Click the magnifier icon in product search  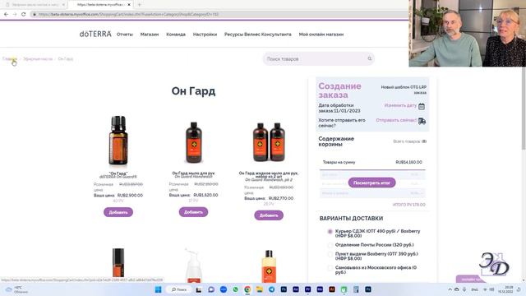[x=370, y=58]
